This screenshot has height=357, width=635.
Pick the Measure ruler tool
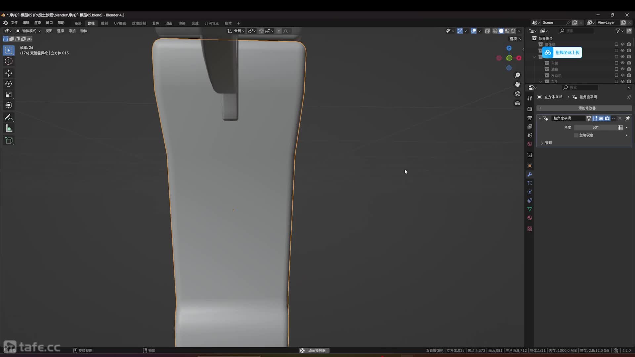9,128
